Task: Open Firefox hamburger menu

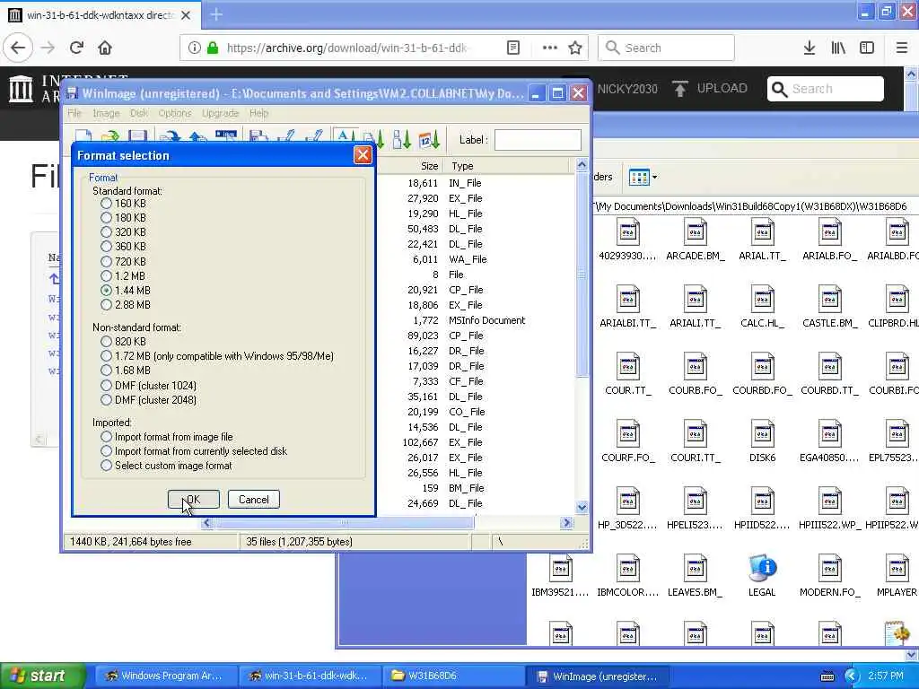Action: pyautogui.click(x=902, y=48)
